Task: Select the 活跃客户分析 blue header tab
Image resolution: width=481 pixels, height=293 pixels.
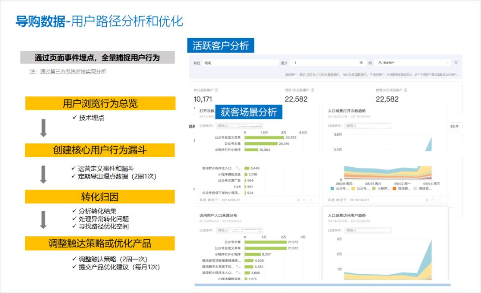Action: (220, 45)
